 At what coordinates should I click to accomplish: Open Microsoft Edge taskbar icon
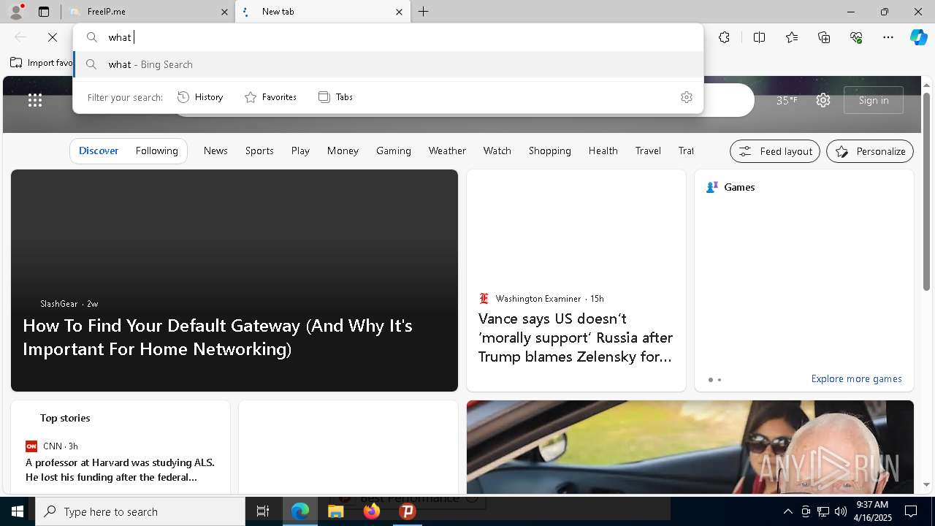click(x=300, y=511)
